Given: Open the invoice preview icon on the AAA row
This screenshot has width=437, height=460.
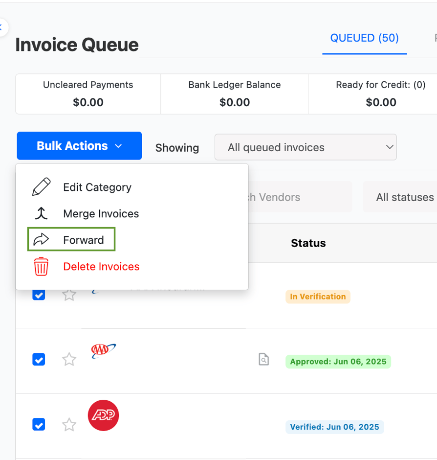Looking at the screenshot, I should (263, 359).
